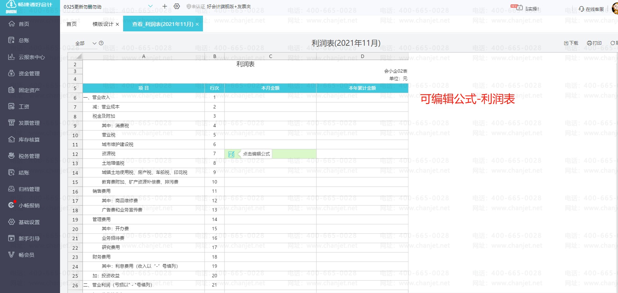Switch to the 模版设计 tab
The image size is (618, 293).
point(103,24)
